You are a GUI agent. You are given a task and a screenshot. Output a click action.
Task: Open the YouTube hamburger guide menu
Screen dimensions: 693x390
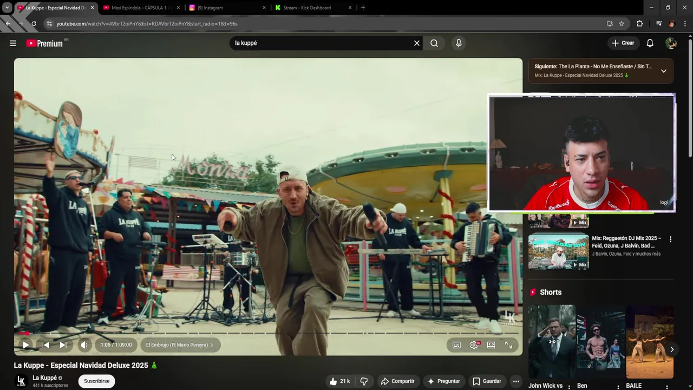13,43
